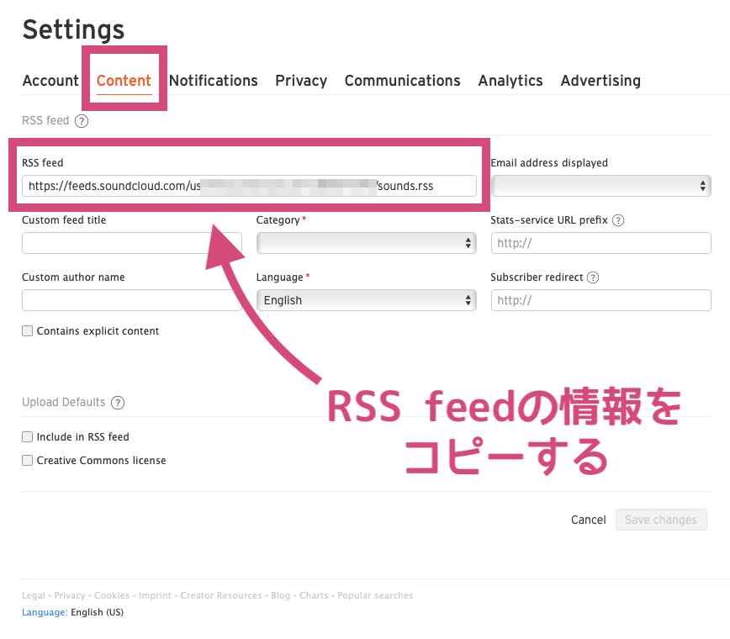Click the RSS feed URL field
Viewport: 730px width, 639px height.
(249, 186)
